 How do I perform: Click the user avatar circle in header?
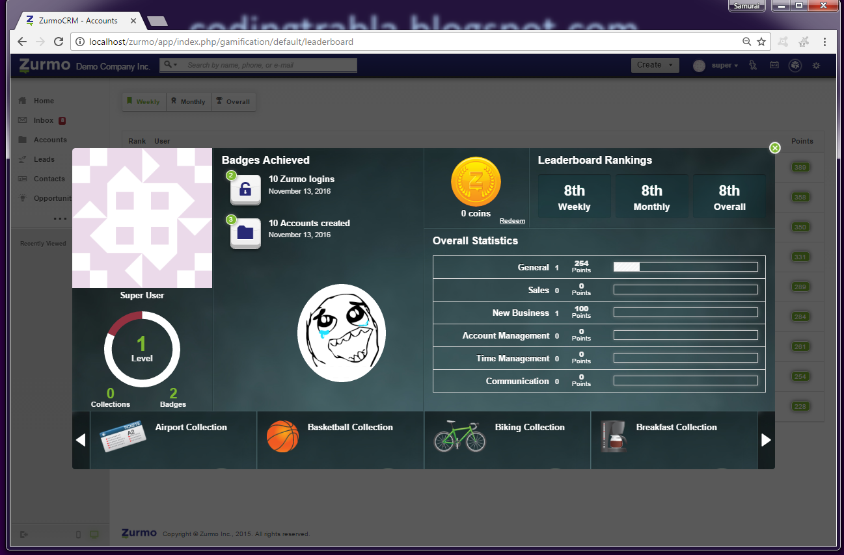click(x=700, y=66)
